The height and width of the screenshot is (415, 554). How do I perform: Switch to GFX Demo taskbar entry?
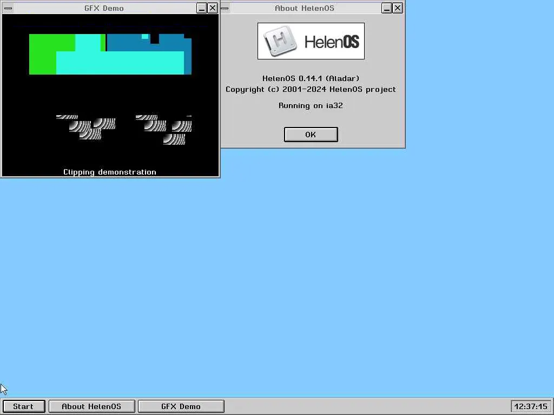(x=181, y=406)
